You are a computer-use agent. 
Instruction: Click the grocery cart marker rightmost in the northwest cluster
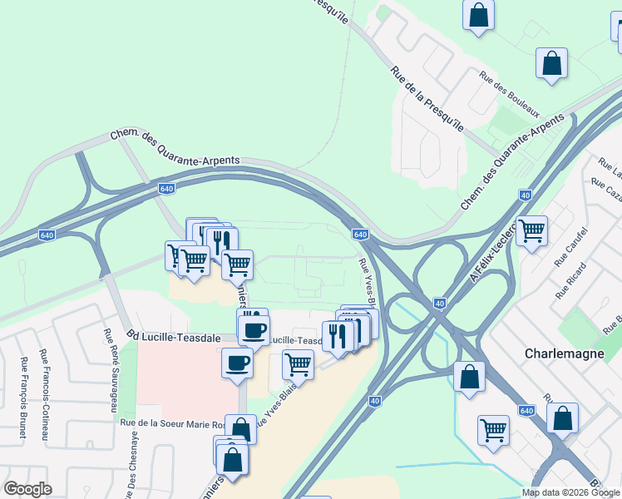pyautogui.click(x=237, y=267)
